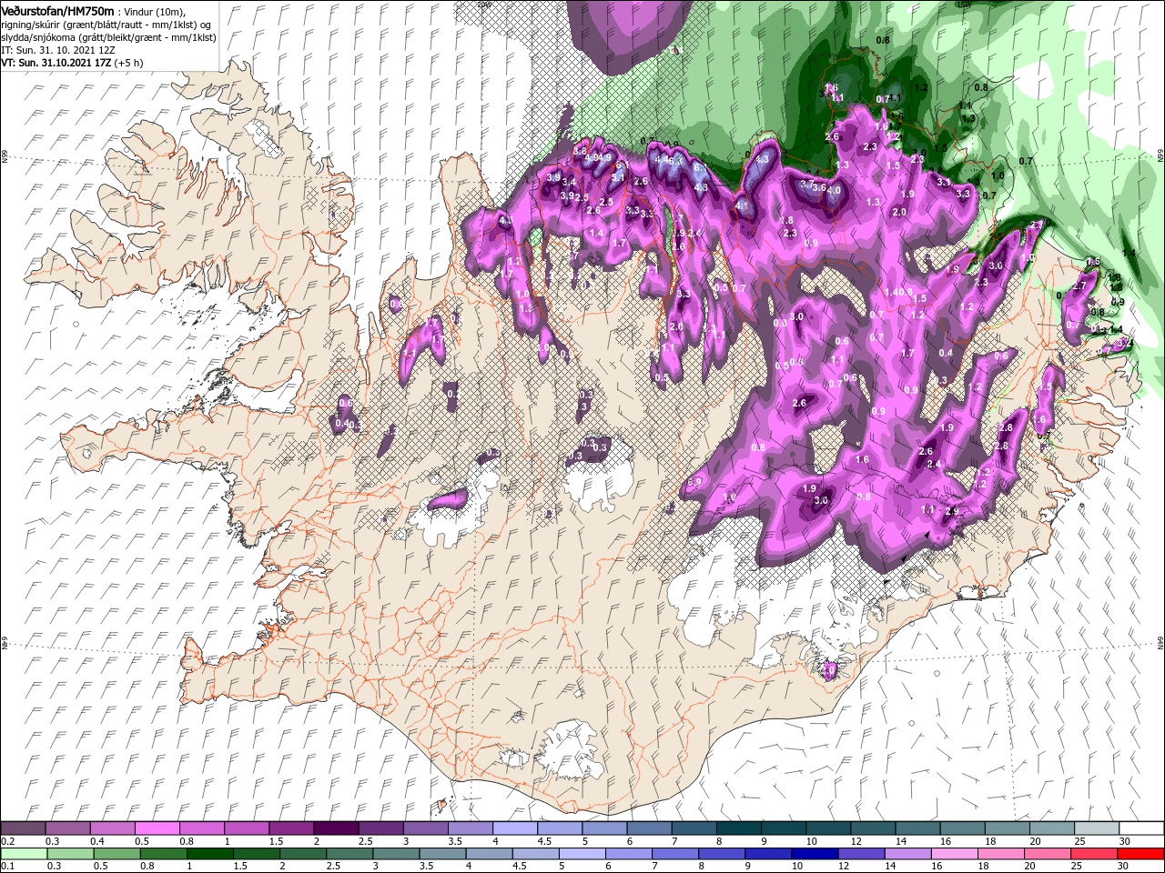Pick the rain scale swatch starting at 0.8

tap(163, 854)
